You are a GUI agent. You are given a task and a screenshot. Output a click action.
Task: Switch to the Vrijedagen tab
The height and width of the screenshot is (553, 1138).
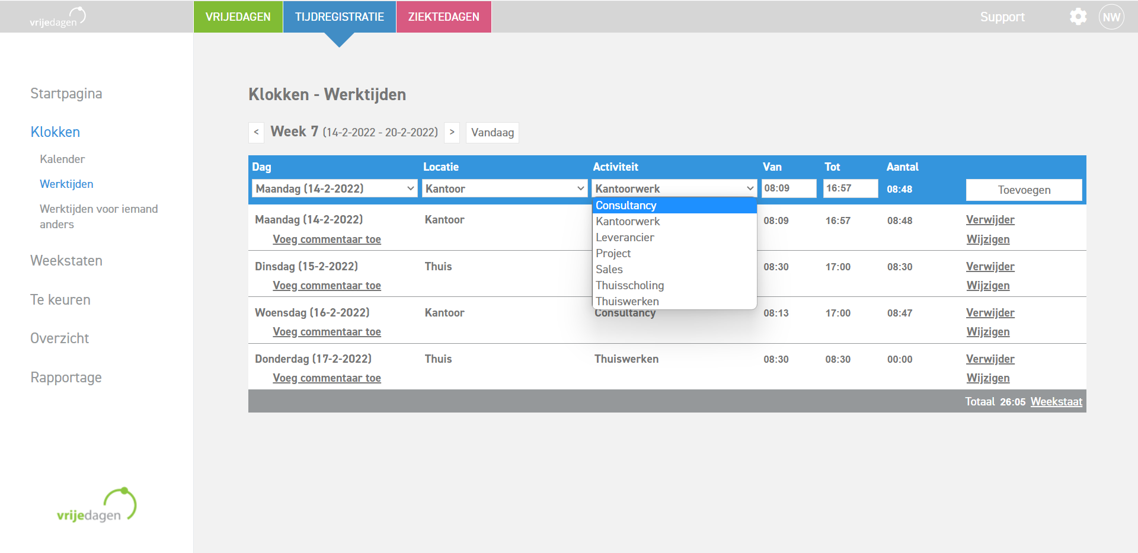point(238,17)
